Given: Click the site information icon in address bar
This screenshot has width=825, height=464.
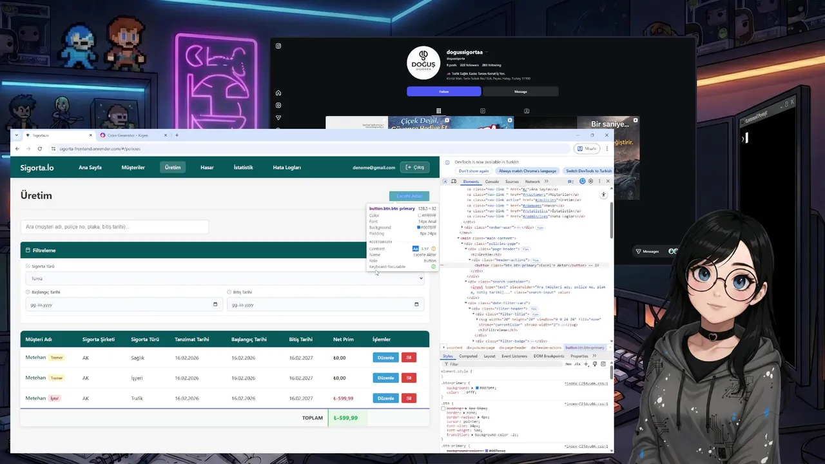Looking at the screenshot, I should pyautogui.click(x=53, y=148).
